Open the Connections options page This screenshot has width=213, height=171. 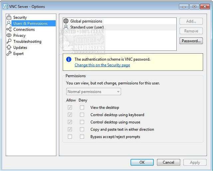click(24, 29)
